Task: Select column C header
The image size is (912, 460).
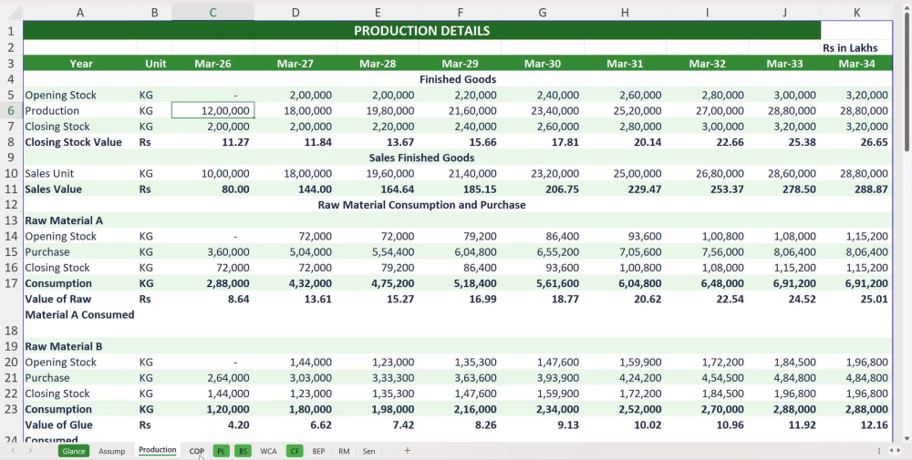Action: coord(212,12)
